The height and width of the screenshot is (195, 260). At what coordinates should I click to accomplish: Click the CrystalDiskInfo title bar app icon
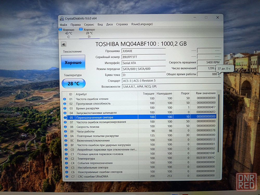(x=62, y=18)
